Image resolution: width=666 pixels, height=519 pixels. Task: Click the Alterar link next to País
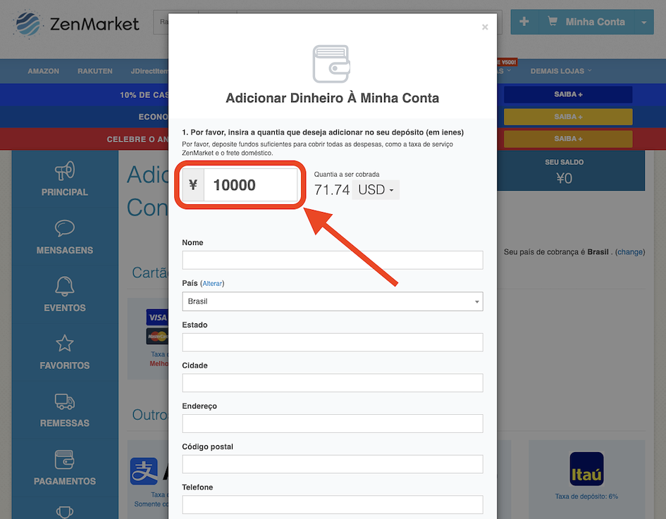[212, 284]
